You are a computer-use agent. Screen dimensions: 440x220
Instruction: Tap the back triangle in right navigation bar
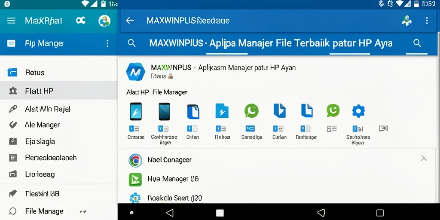click(321, 213)
